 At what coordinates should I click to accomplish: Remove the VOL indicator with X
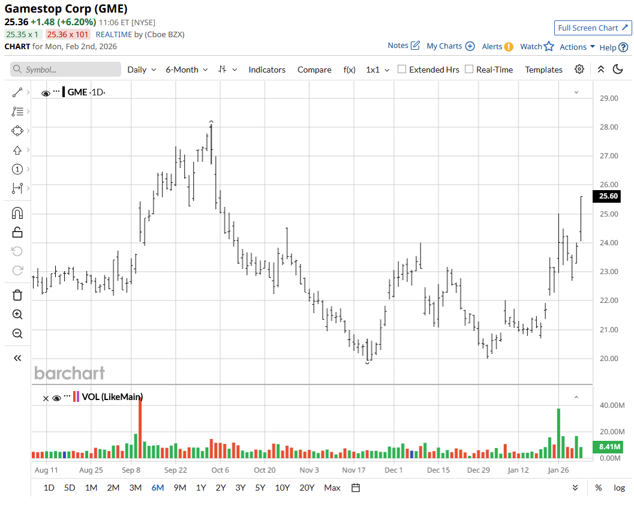(x=46, y=398)
